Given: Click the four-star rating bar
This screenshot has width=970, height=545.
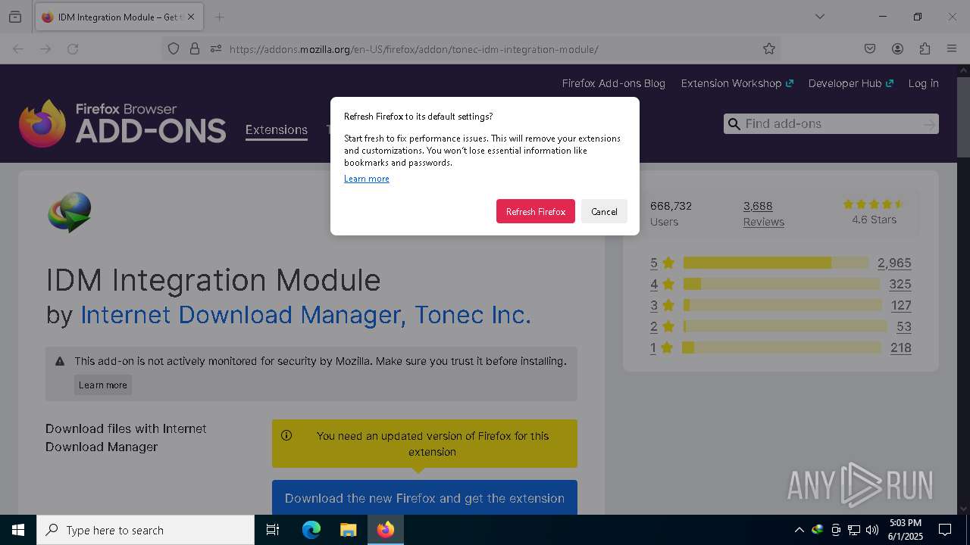Looking at the screenshot, I should [x=782, y=284].
